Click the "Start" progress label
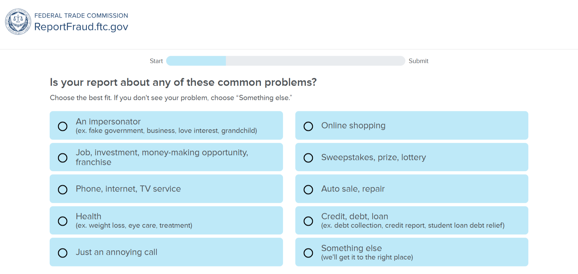Screen dimensions: 578x274 [x=156, y=61]
